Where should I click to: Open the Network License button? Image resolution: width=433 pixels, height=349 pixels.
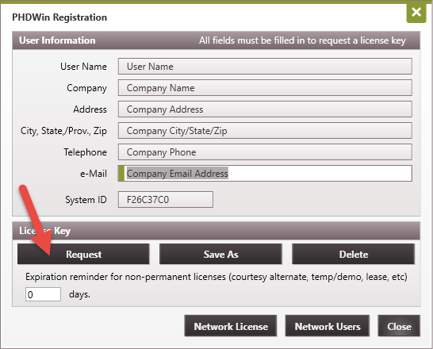click(x=231, y=326)
